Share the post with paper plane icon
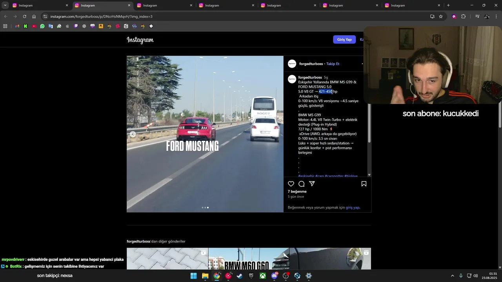 point(312,184)
